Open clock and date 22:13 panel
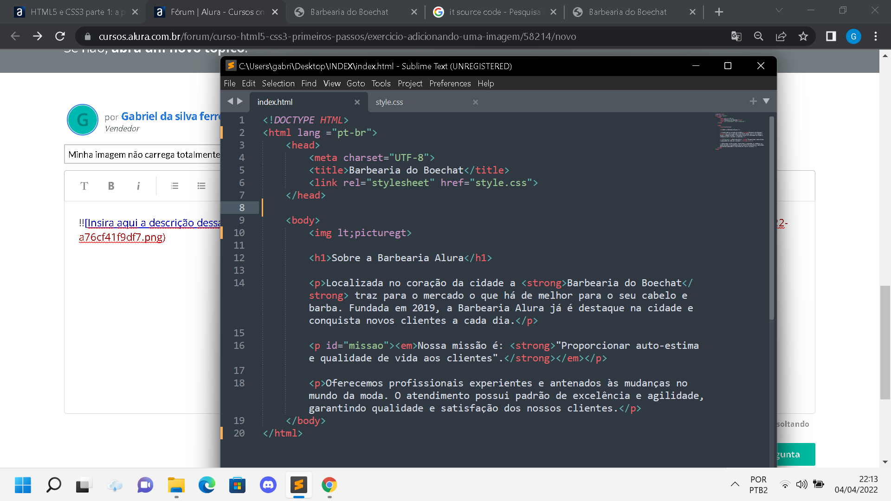Screen dimensions: 891x501 click(856, 485)
